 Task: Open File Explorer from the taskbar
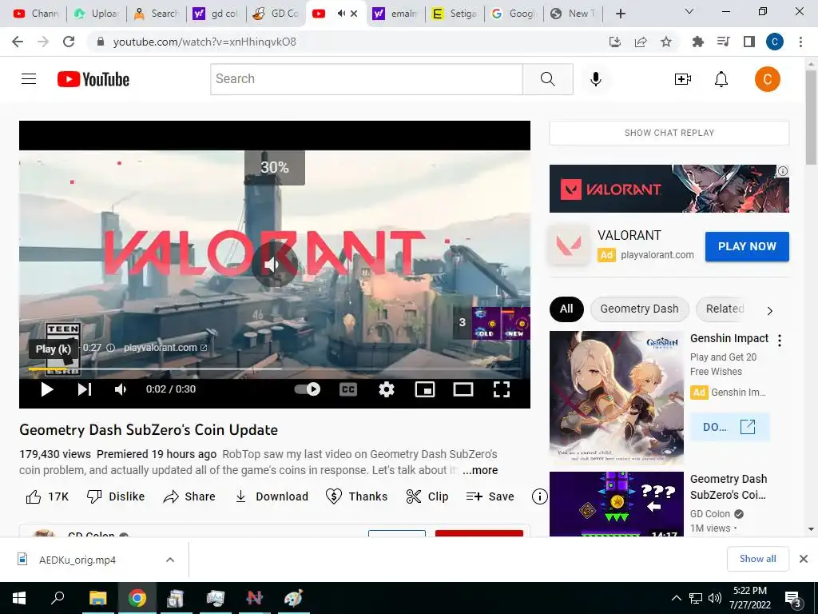[x=97, y=598]
